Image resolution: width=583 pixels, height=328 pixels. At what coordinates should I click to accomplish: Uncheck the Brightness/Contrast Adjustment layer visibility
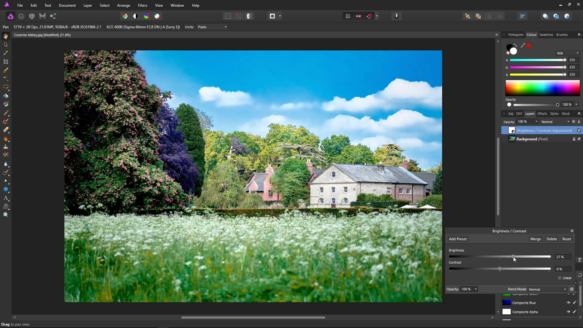579,130
